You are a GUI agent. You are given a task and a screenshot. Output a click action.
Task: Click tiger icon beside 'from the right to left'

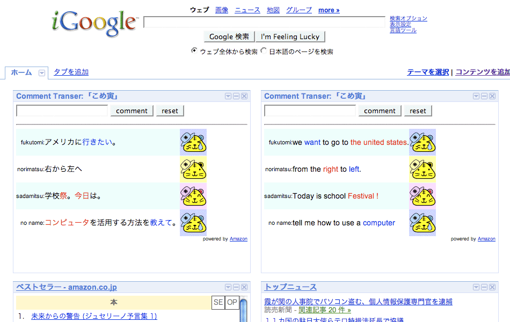click(x=422, y=169)
